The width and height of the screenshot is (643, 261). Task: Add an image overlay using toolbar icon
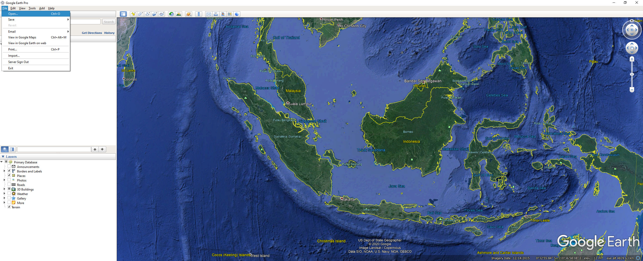click(155, 14)
